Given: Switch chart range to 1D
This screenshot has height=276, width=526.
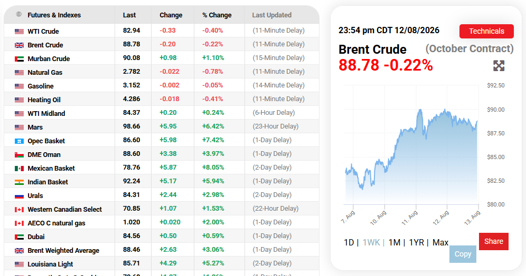Looking at the screenshot, I should tap(349, 242).
